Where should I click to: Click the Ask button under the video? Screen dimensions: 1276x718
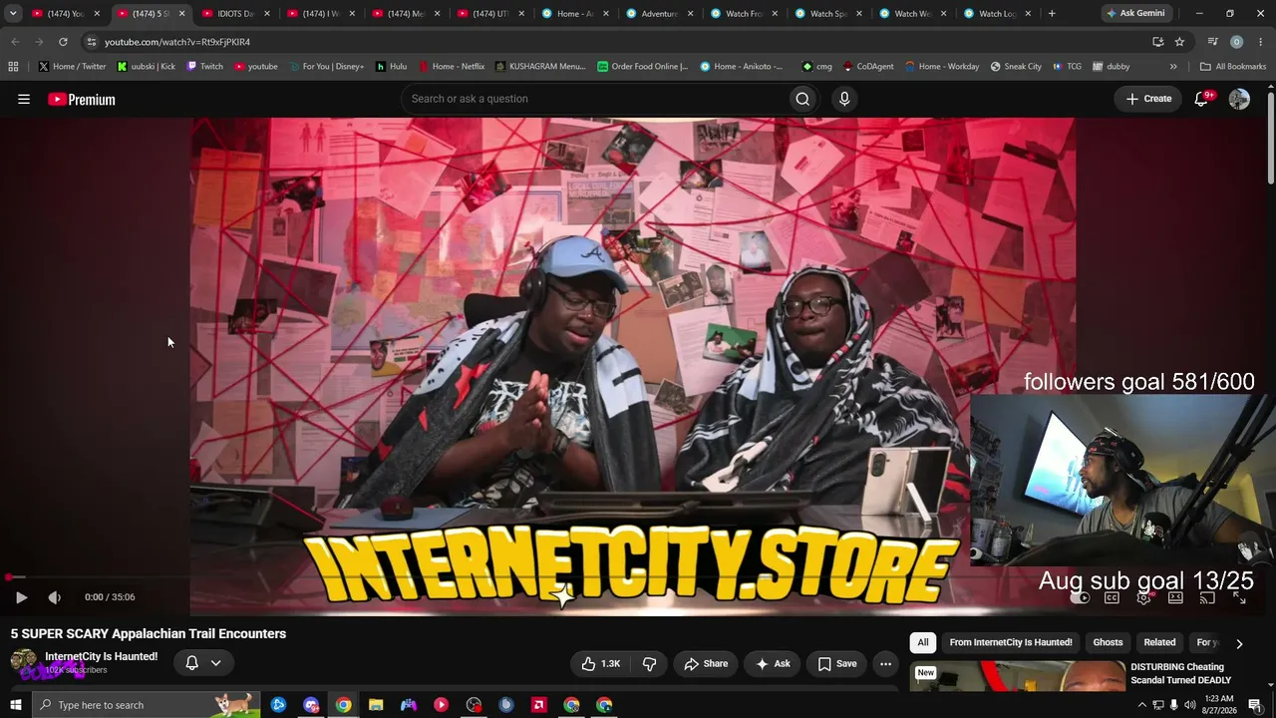(x=773, y=664)
